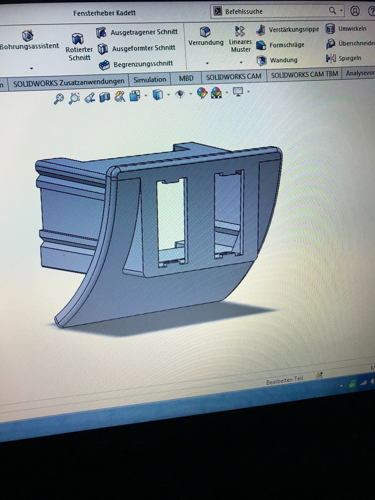375x500 pixels.
Task: Click the Ausgetragener Schnitt button
Action: pos(137,32)
